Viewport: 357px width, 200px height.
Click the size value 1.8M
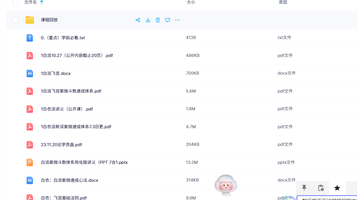191,109
